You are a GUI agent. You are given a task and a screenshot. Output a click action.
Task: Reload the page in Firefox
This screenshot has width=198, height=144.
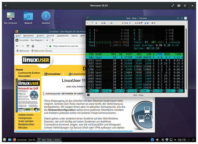point(28,46)
